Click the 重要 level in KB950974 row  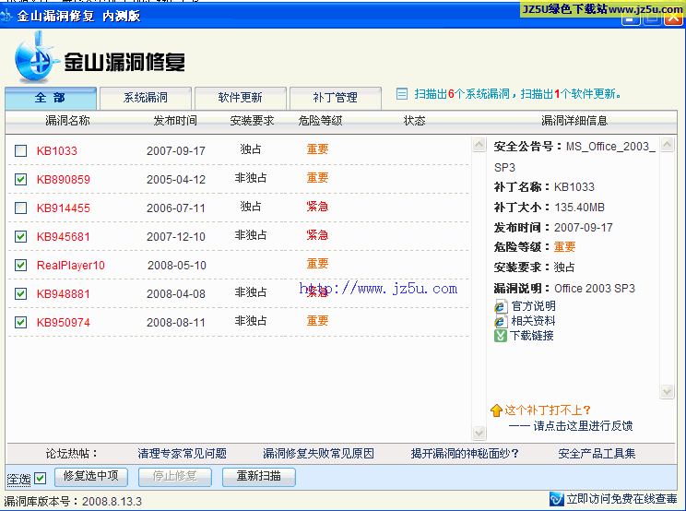pos(317,321)
